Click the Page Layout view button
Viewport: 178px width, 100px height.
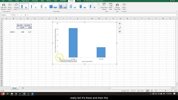click(x=152, y=91)
